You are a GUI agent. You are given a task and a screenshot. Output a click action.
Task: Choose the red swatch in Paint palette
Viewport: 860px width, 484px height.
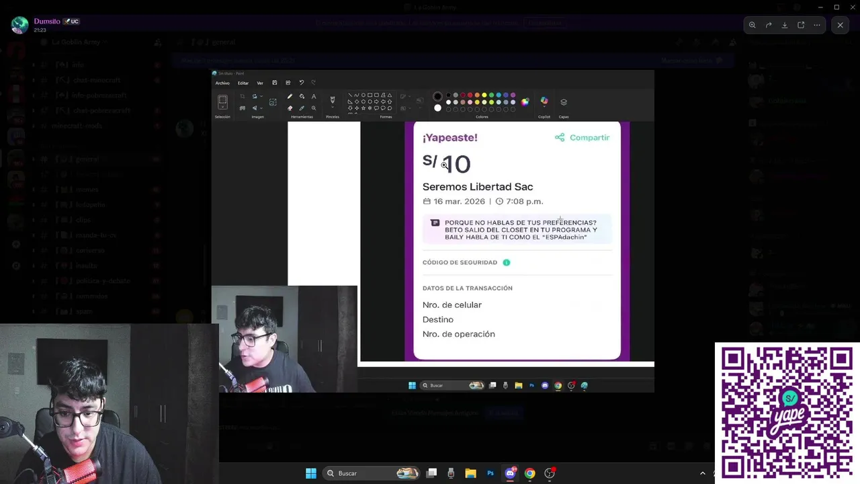click(470, 95)
